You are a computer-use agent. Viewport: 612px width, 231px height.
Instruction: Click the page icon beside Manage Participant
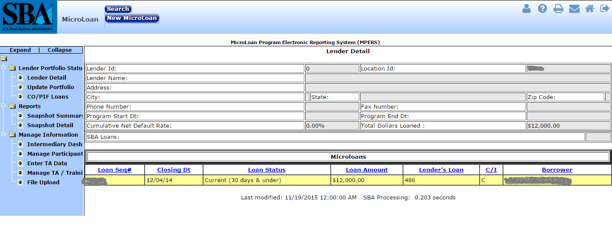coord(20,154)
